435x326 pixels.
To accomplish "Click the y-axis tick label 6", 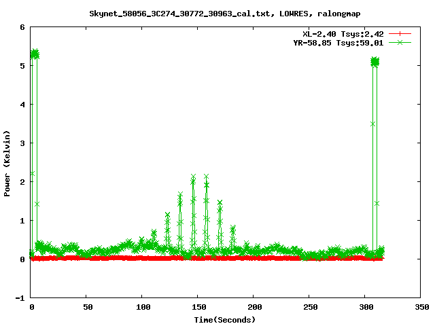I will pos(22,27).
